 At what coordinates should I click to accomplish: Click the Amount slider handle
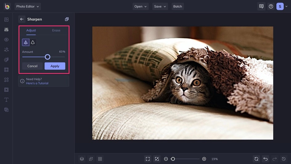[x=47, y=57]
